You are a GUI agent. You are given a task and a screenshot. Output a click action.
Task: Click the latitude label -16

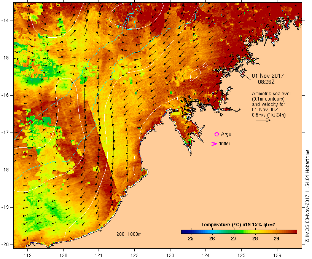[5, 95]
